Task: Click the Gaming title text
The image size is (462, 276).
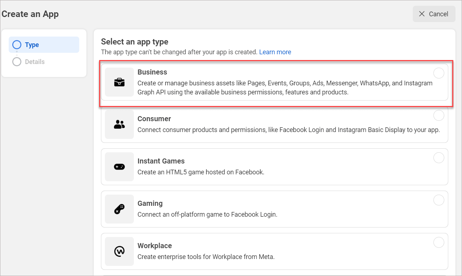Action: pos(150,203)
